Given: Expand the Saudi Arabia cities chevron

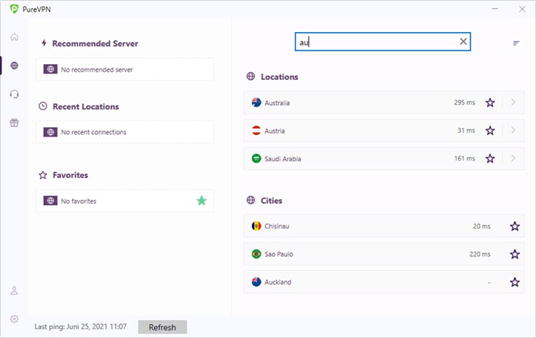Looking at the screenshot, I should (513, 158).
